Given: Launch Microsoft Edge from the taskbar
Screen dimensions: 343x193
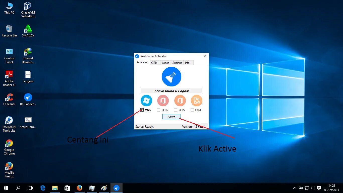Looking at the screenshot, I should tap(43, 188).
